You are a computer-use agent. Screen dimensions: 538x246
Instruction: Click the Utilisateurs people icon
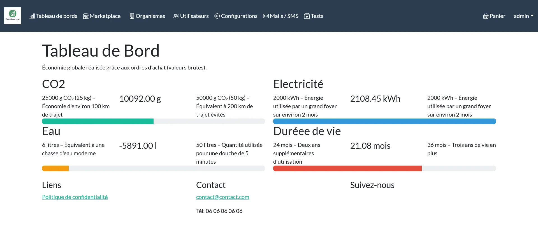[176, 16]
